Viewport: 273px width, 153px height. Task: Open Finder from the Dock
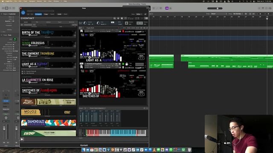(x=84, y=150)
